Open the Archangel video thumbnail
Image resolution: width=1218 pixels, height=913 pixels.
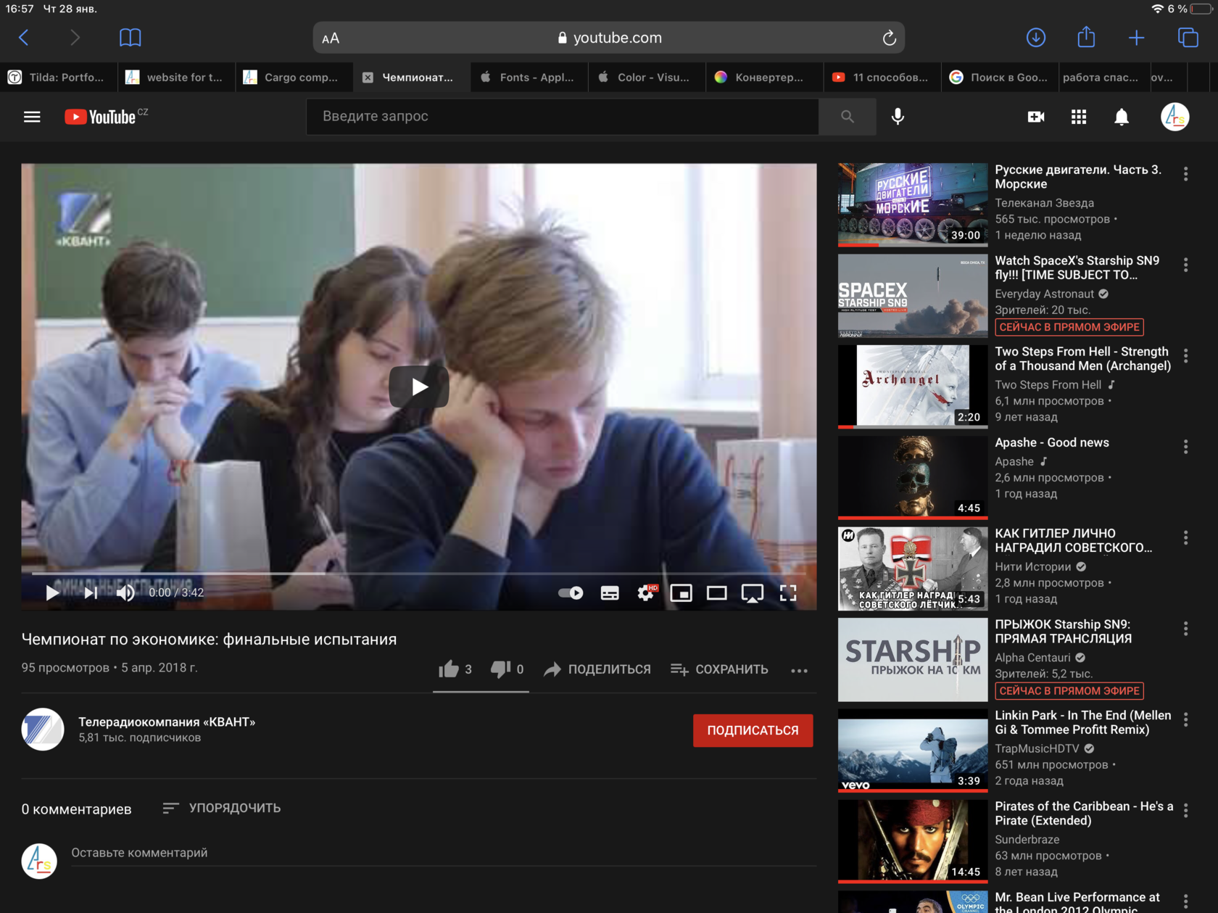pyautogui.click(x=912, y=387)
